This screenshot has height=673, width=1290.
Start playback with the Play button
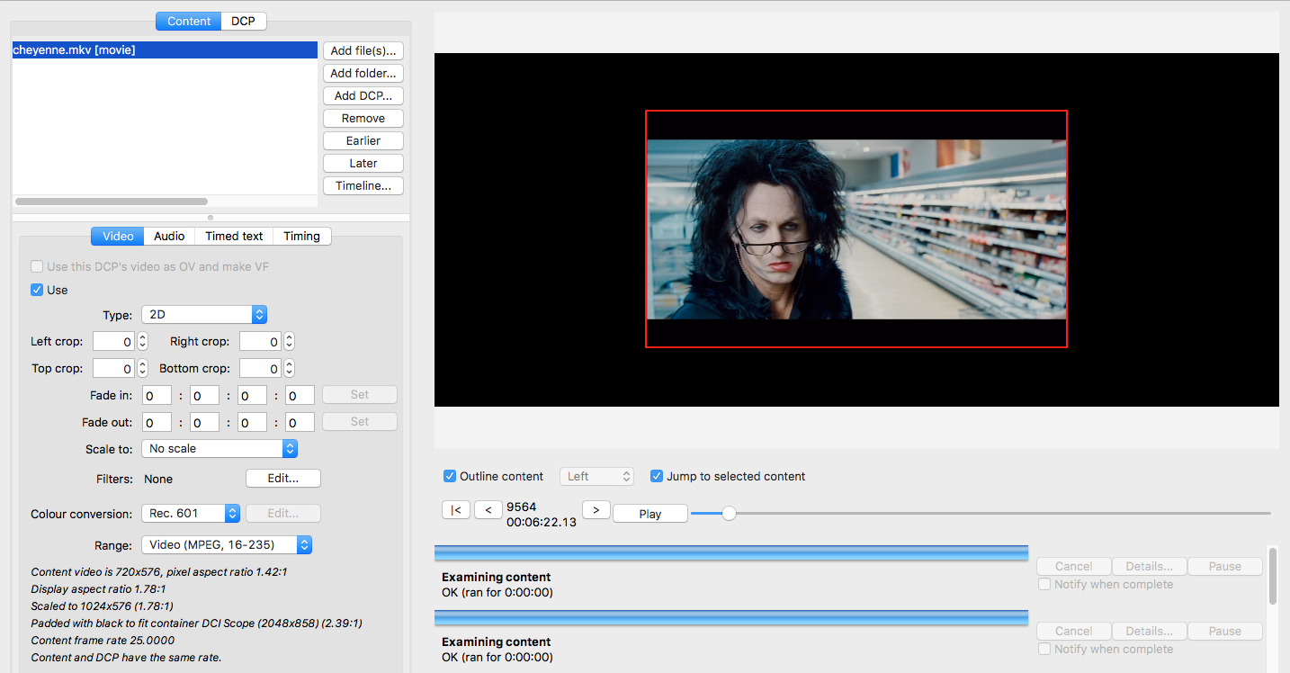[650, 514]
